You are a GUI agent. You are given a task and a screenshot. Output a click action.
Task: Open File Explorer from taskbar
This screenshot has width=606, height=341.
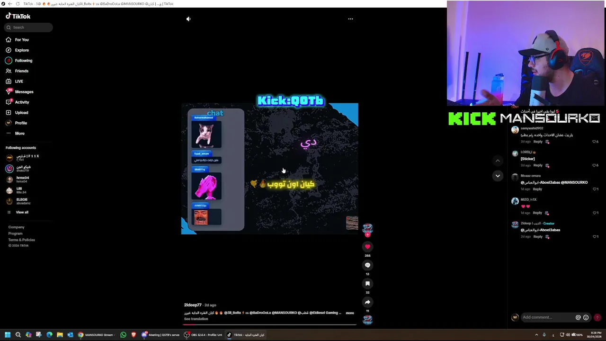click(x=60, y=335)
